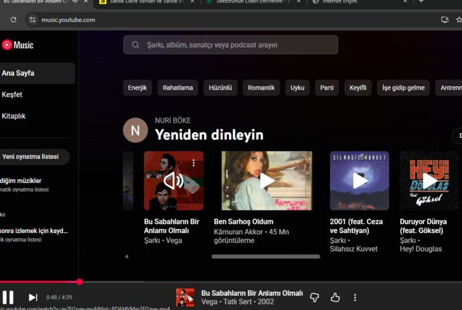Switch to the Satılık Daire İlanları tab
This screenshot has height=310, width=462.
pyautogui.click(x=147, y=2)
